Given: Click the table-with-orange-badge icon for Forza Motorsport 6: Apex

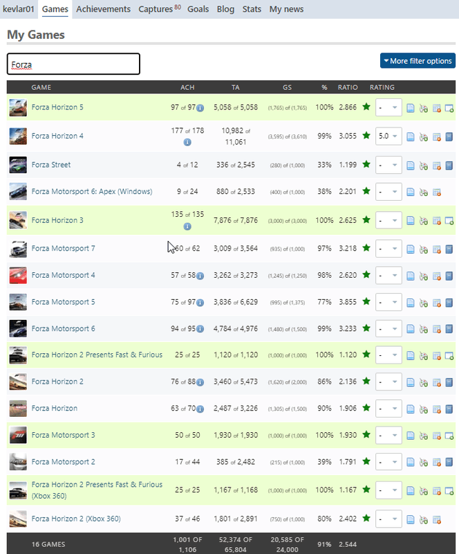Looking at the screenshot, I should (x=436, y=193).
